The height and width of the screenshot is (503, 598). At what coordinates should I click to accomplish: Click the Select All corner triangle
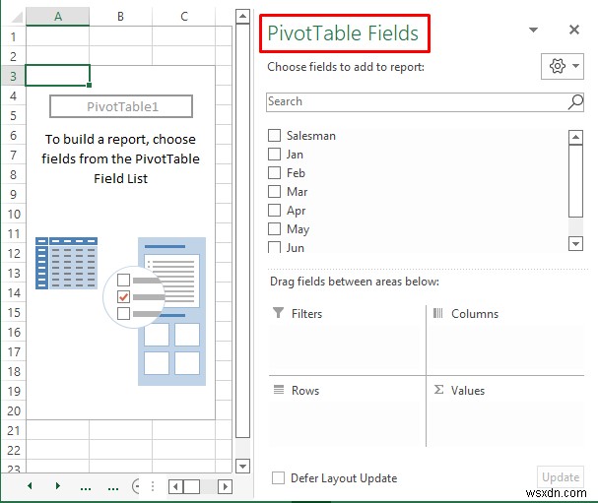tap(16, 17)
